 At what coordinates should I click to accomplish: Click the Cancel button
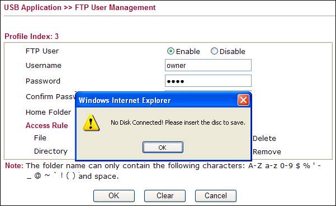click(x=216, y=196)
